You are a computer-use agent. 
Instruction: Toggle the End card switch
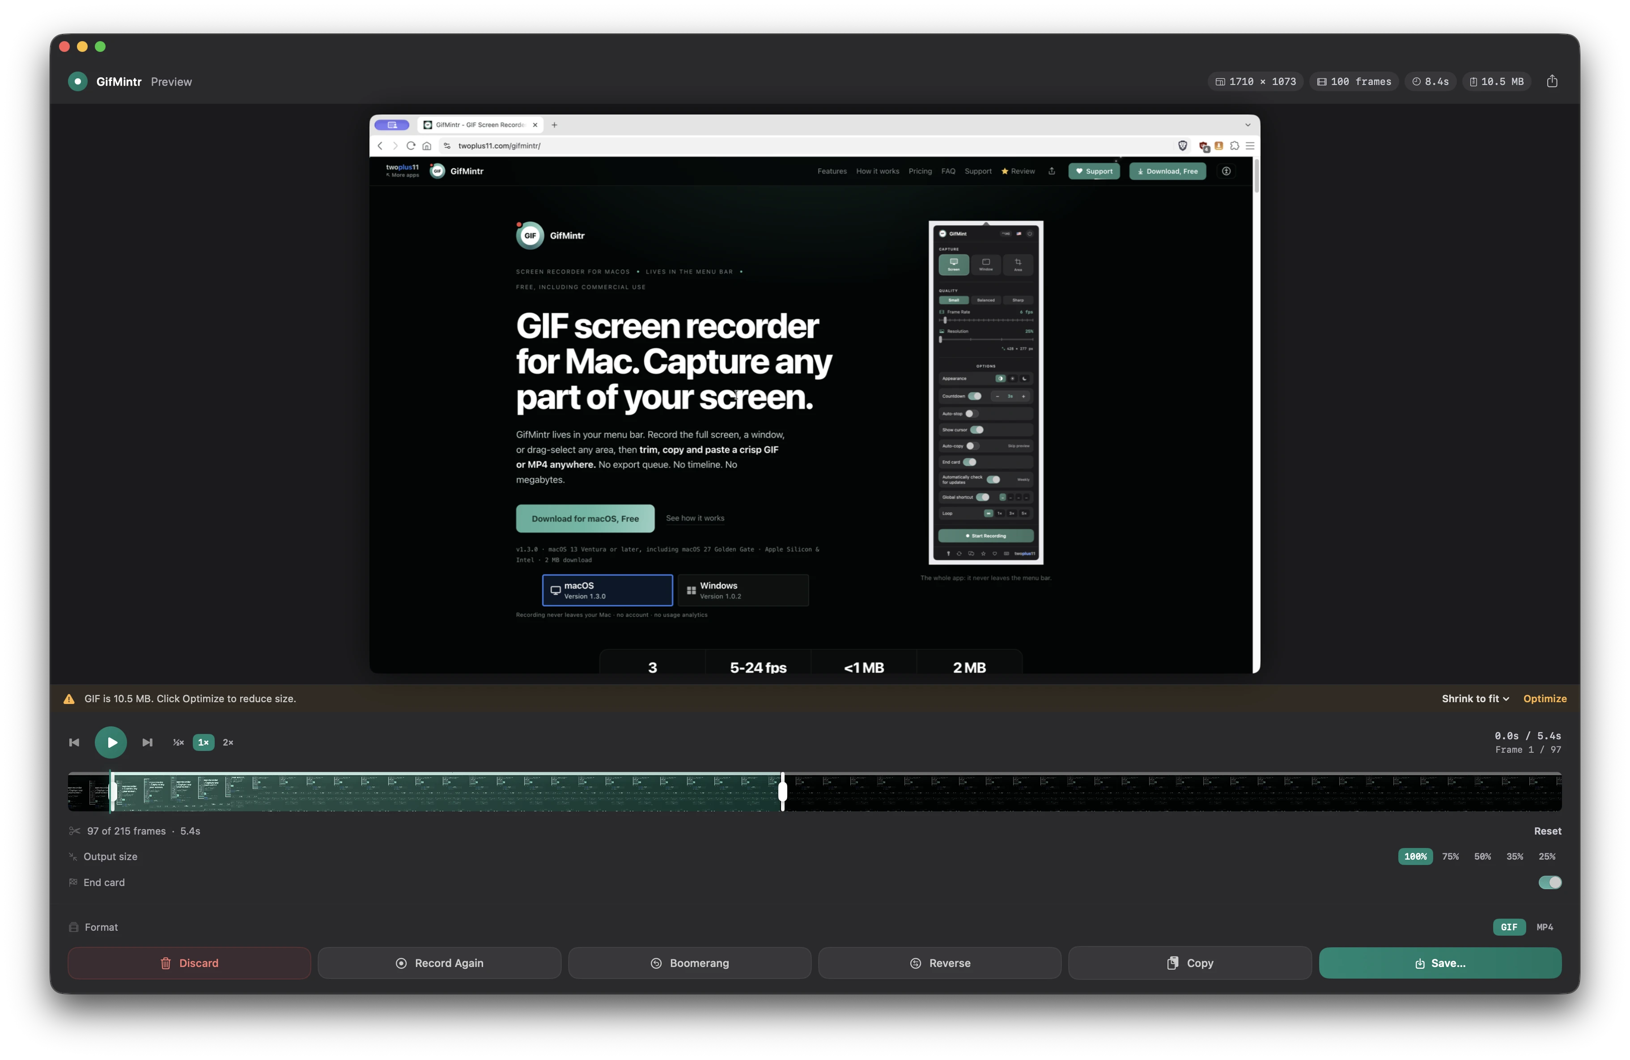(x=1549, y=882)
